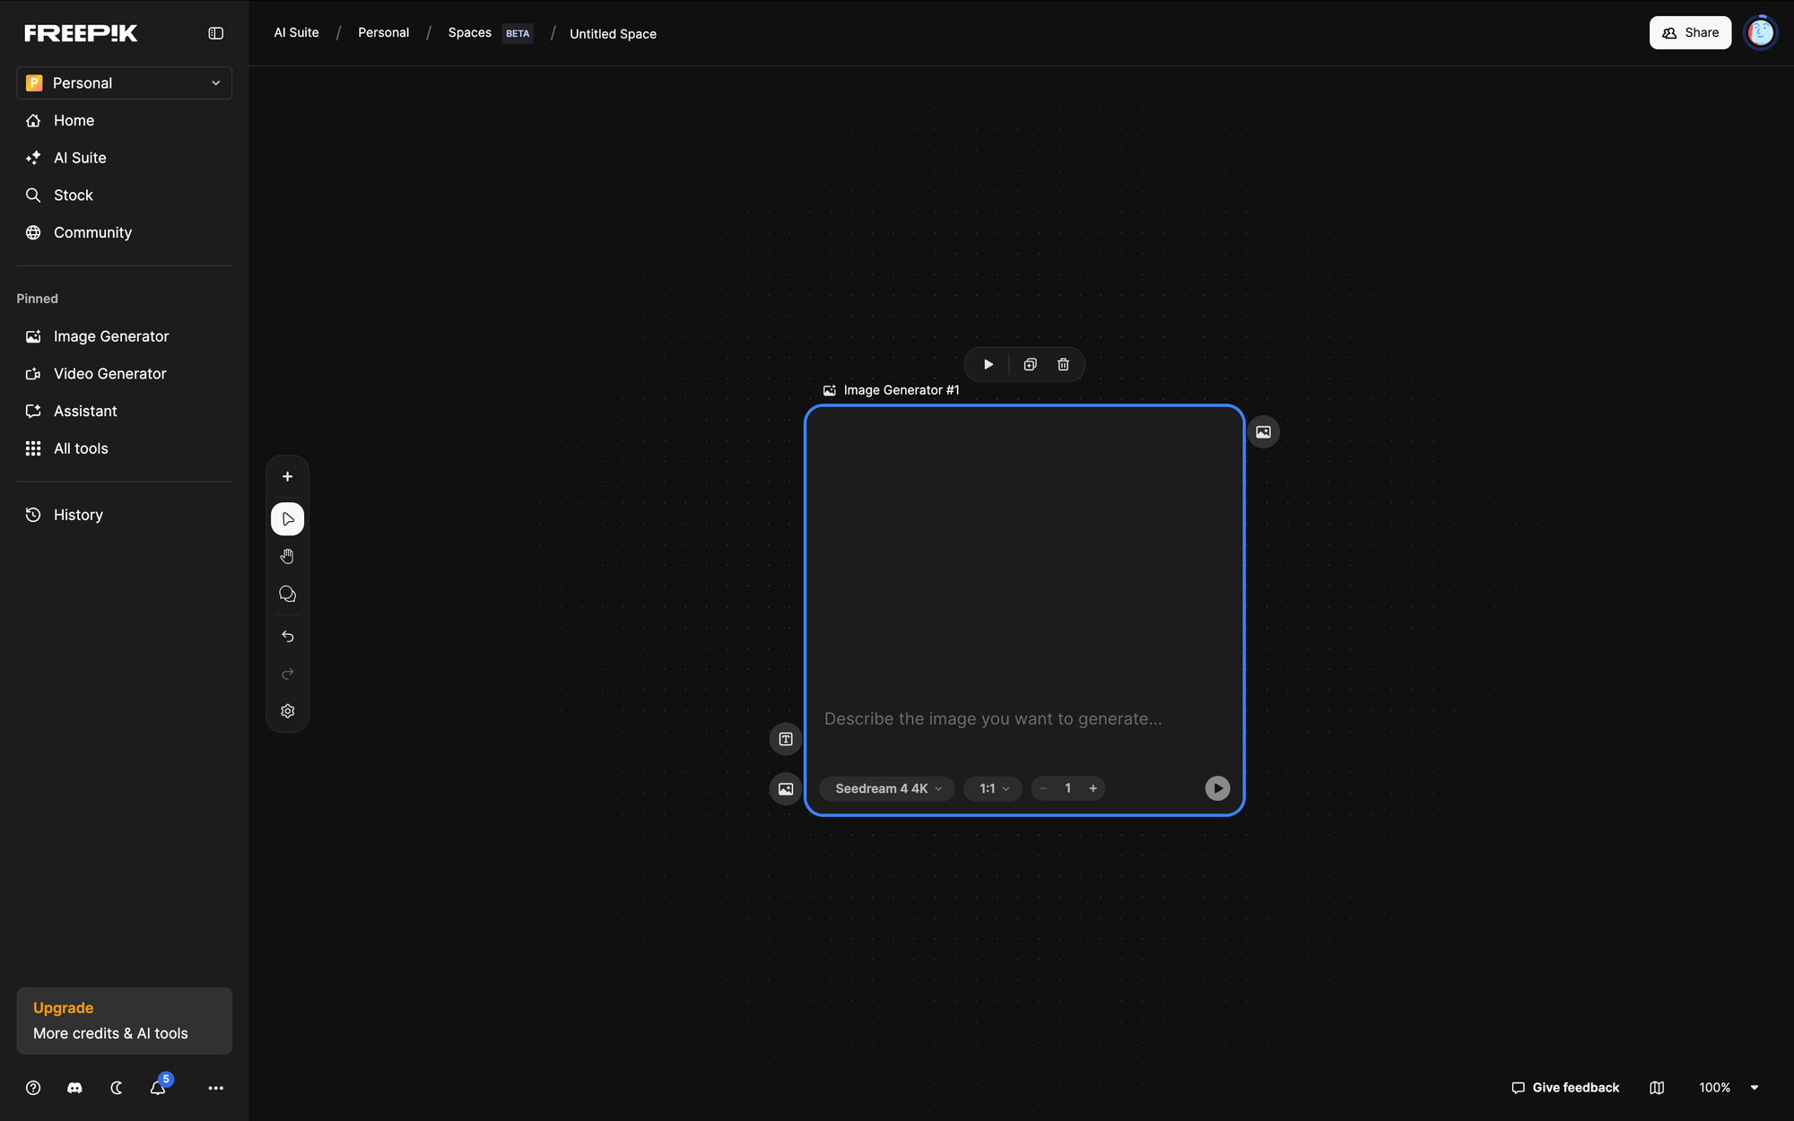Select the hand pan tool

pos(287,557)
